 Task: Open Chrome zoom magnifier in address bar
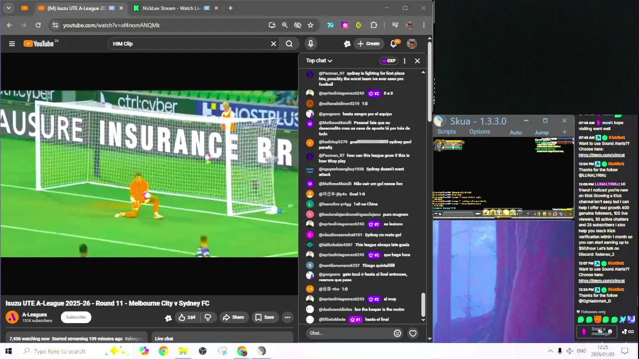click(x=285, y=25)
